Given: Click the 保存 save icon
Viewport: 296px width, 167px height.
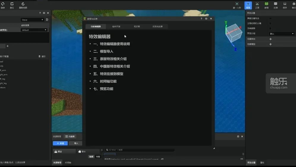Looking at the screenshot, I should click(x=285, y=4).
